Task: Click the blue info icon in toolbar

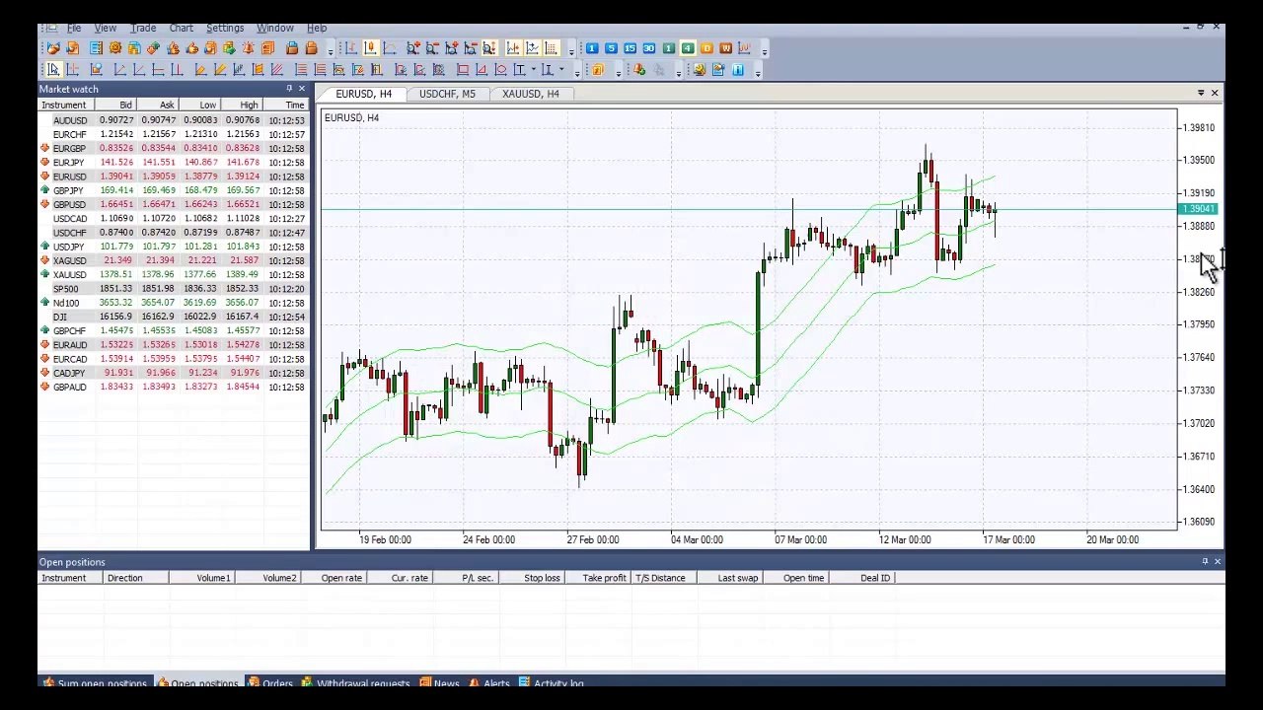Action: coord(737,69)
